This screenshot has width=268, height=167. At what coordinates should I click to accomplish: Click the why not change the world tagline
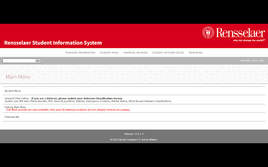(249, 40)
